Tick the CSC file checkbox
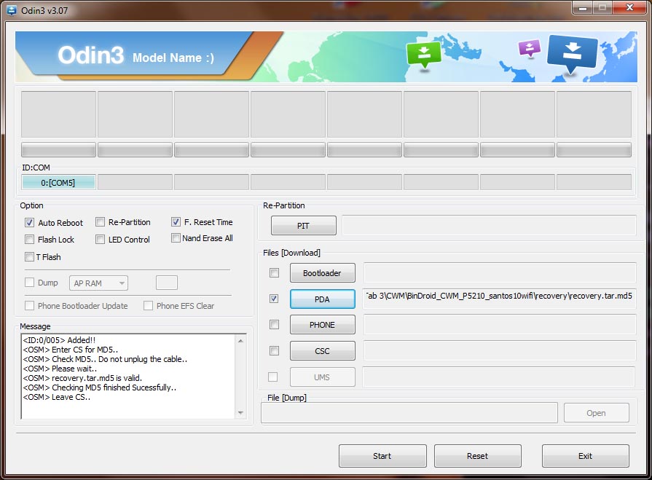Screen dimensions: 652x480 [x=274, y=351]
